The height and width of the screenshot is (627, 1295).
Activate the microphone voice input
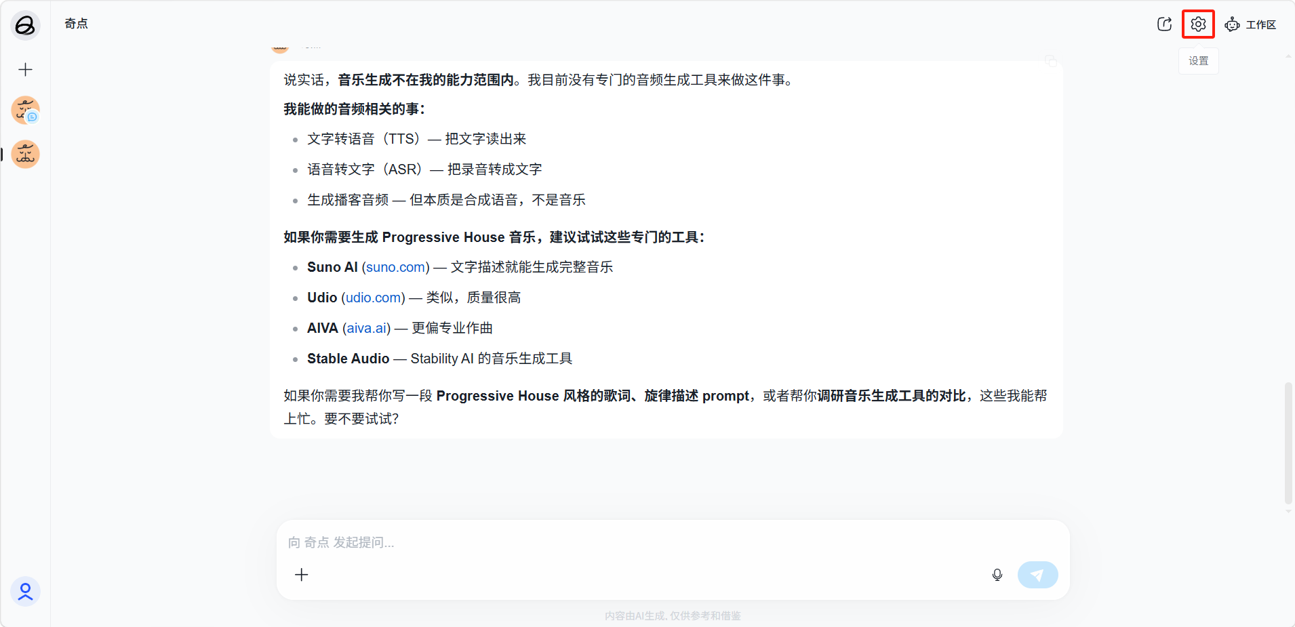pos(997,575)
